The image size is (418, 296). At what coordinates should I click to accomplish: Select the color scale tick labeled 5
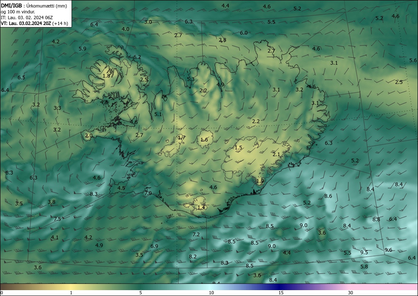coord(140,293)
